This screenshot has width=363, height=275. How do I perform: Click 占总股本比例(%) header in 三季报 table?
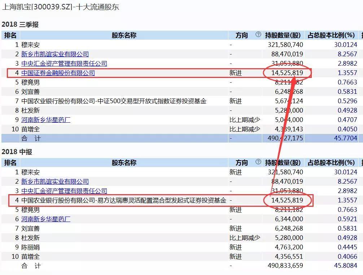tap(331, 35)
